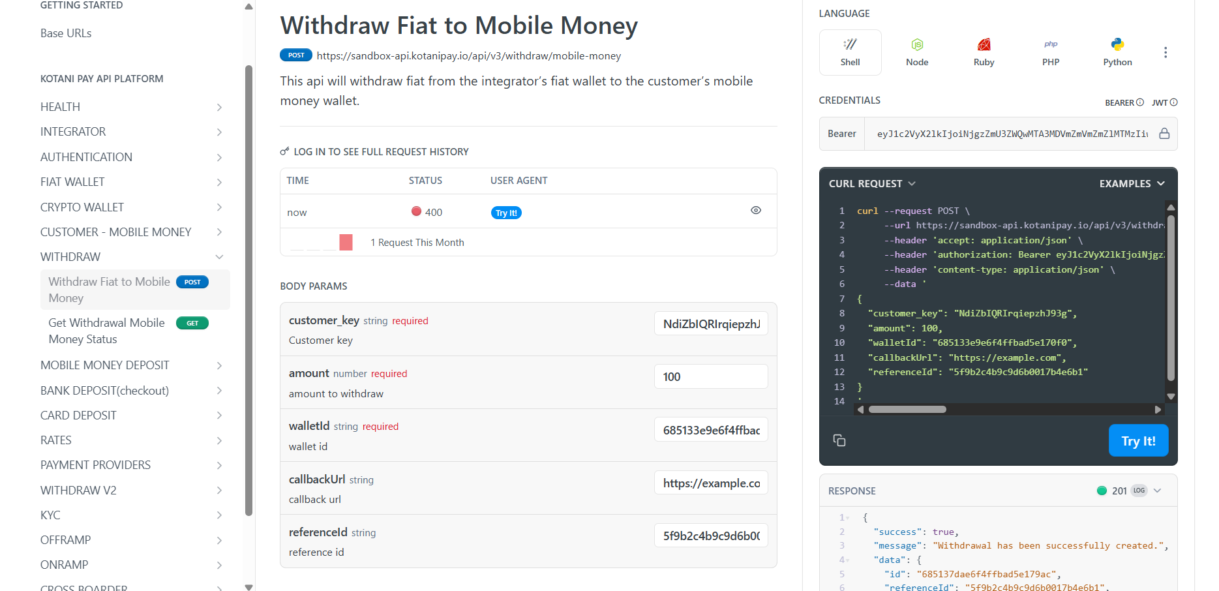Viewport: 1219px width, 591px height.
Task: Copy the cURL request with copy icon
Action: pos(839,440)
